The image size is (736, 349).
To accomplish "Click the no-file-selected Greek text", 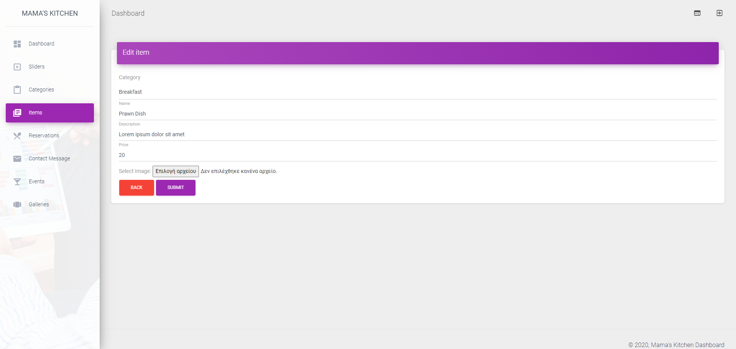I will click(x=239, y=171).
